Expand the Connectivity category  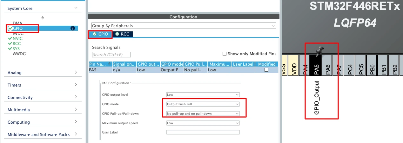pyautogui.click(x=76, y=97)
